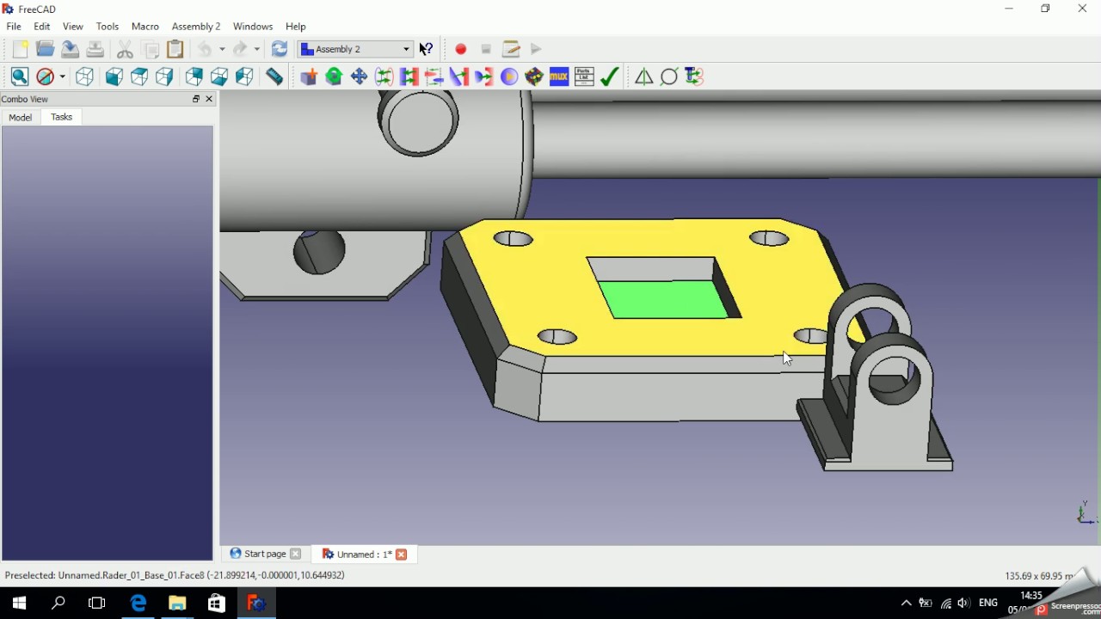This screenshot has height=619, width=1101.
Task: Close the Start page tab
Action: point(296,555)
